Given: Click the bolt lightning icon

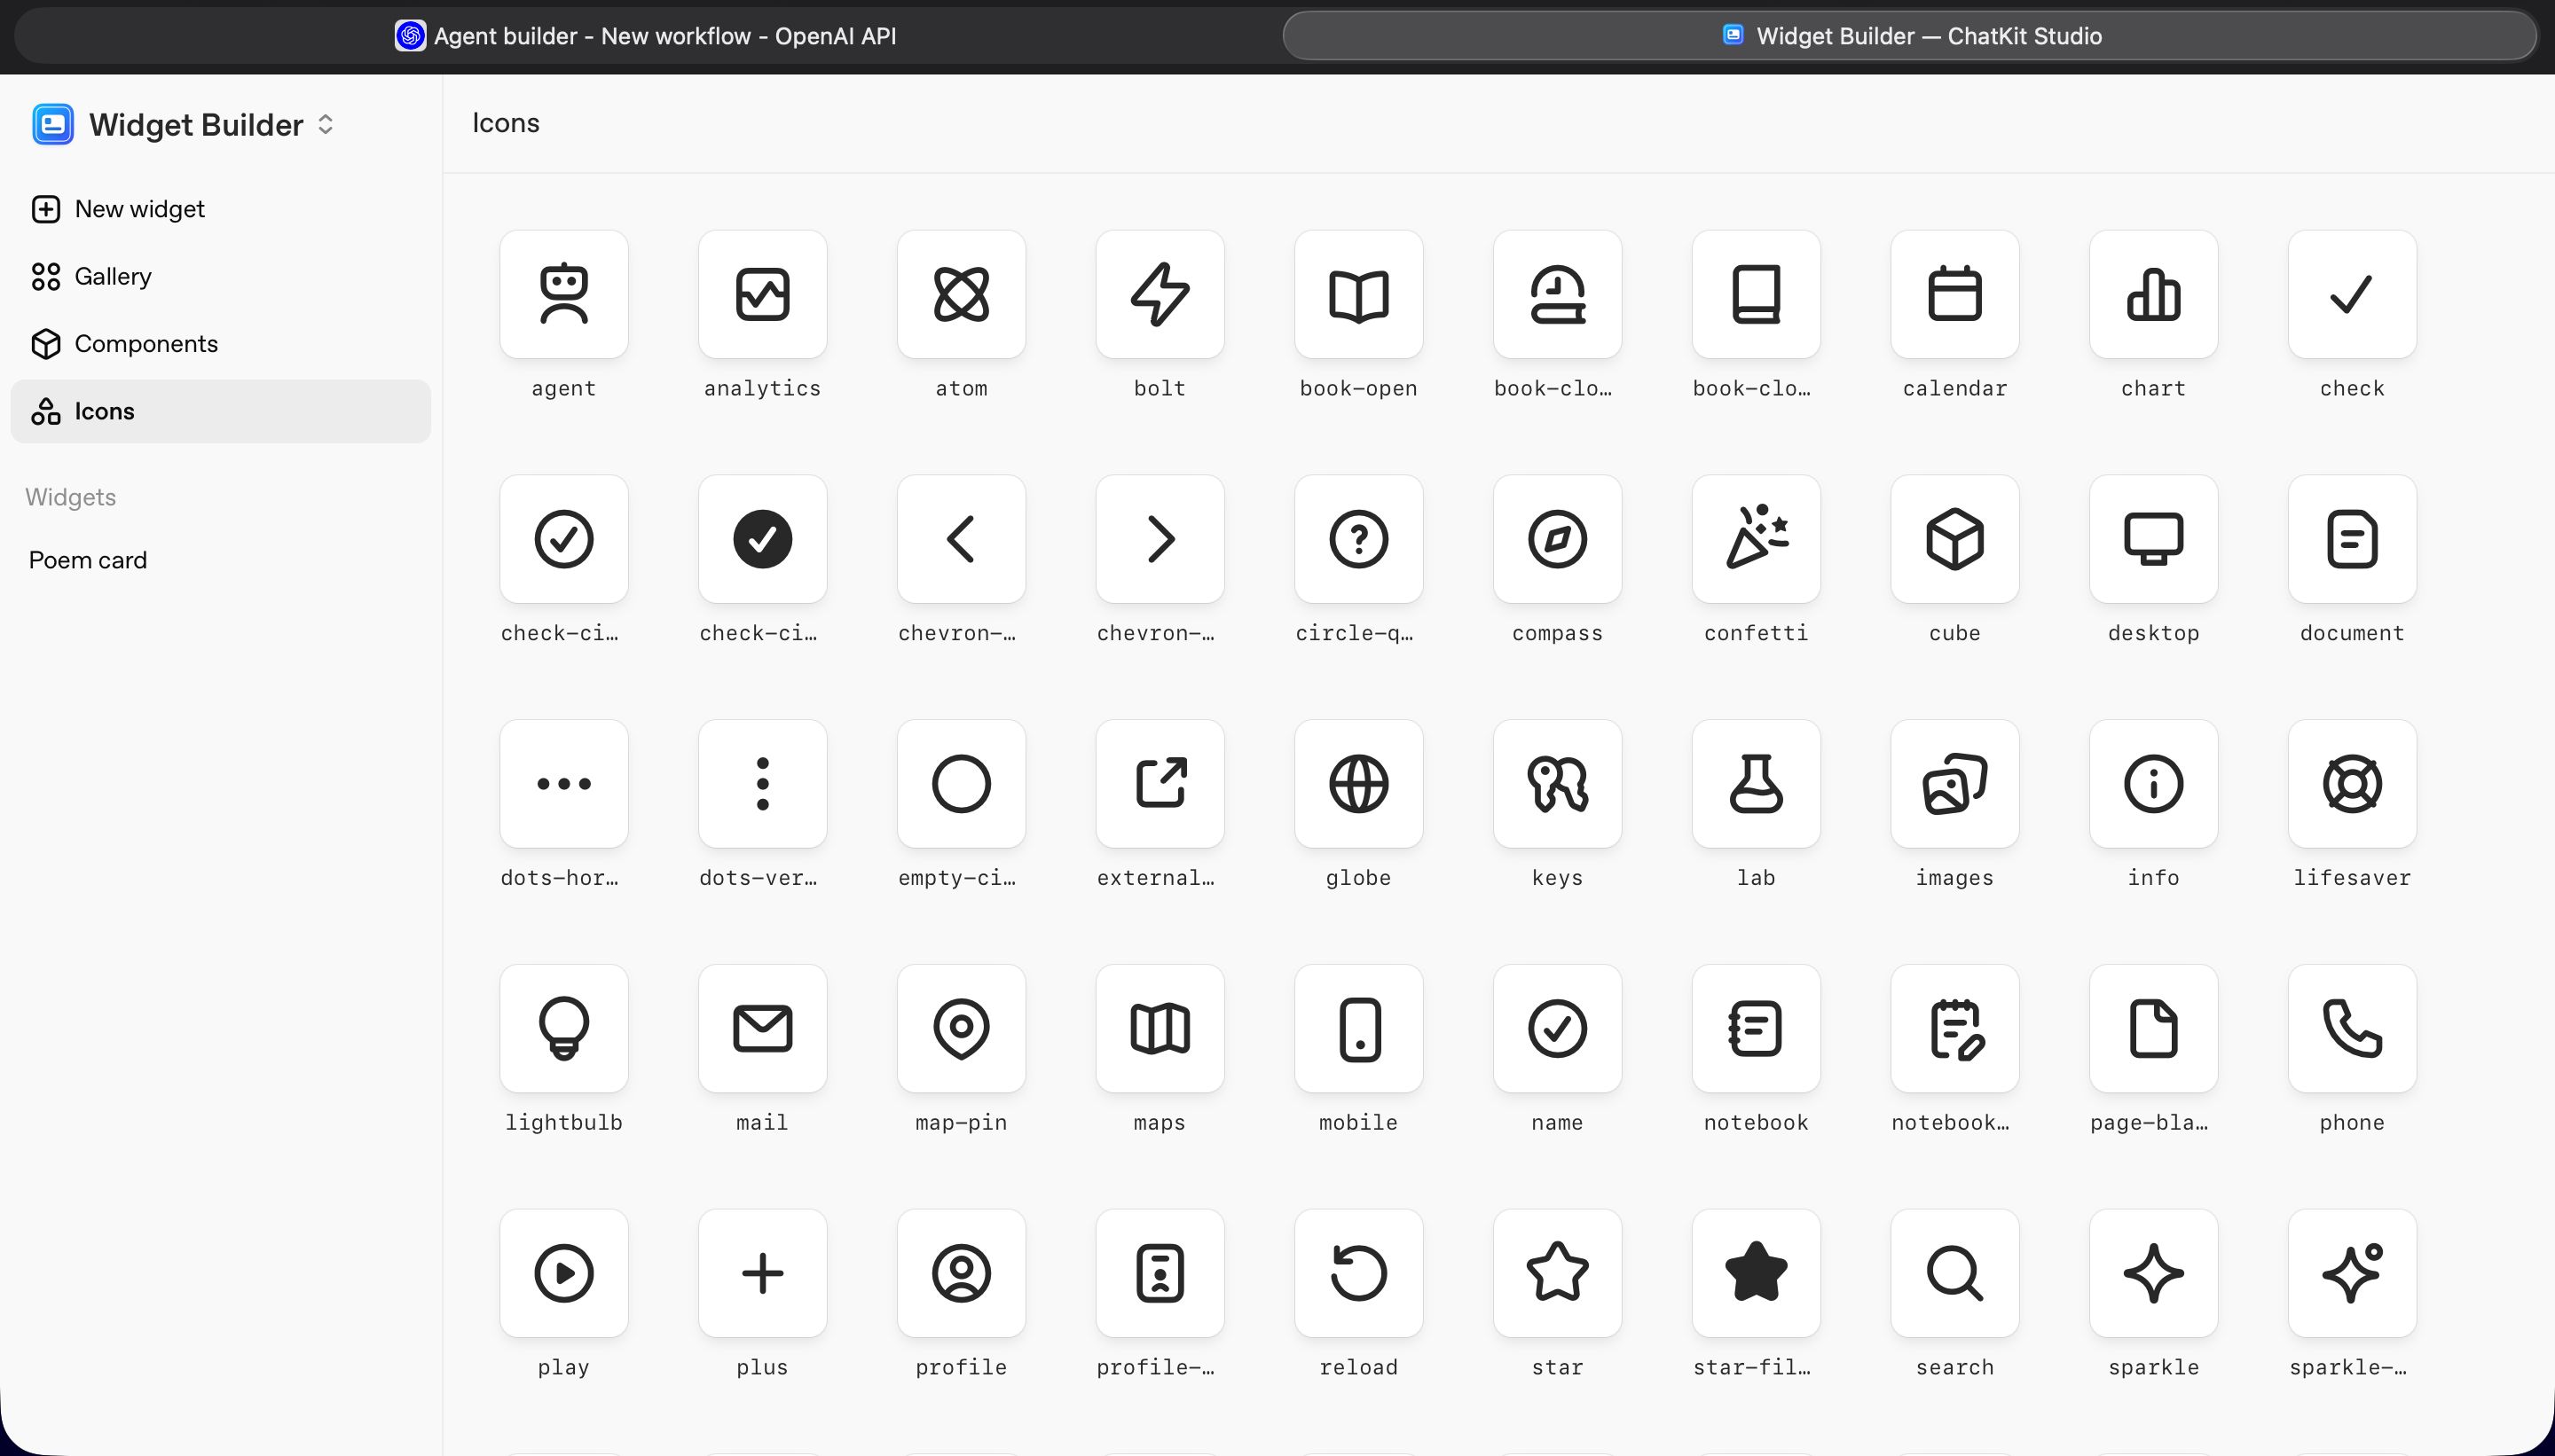Looking at the screenshot, I should point(1160,294).
